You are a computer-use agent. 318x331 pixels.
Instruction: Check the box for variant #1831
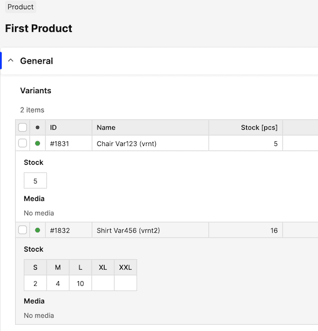pos(23,144)
